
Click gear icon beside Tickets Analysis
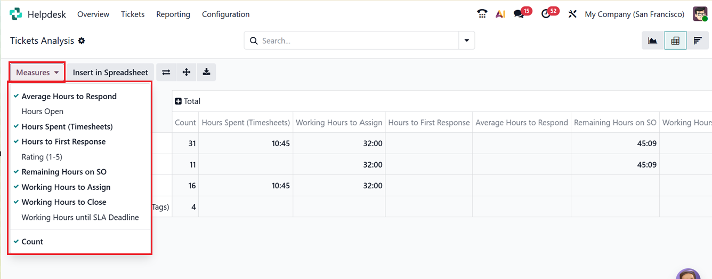point(82,41)
